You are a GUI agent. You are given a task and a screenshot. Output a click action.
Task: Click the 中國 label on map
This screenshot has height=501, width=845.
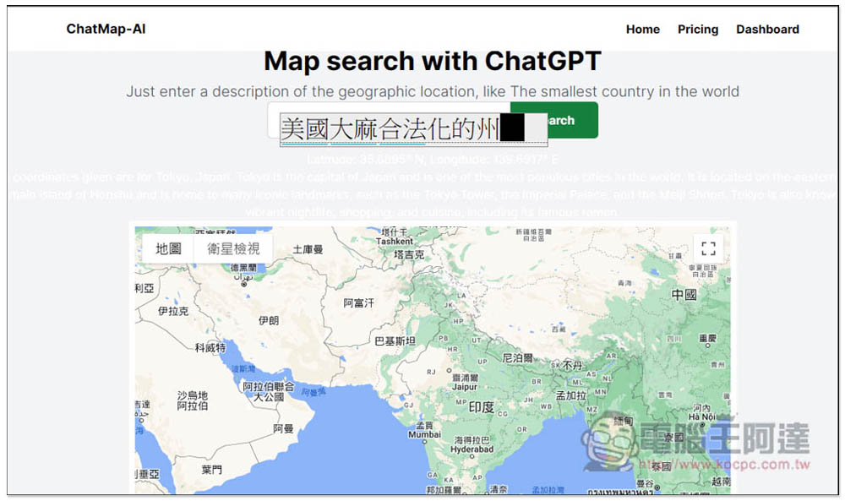tap(684, 295)
